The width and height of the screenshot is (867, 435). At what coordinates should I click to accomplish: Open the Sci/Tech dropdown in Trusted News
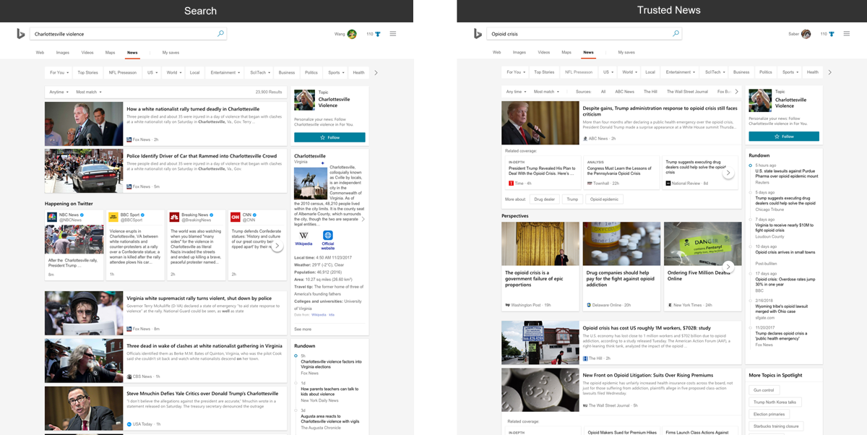pos(715,72)
